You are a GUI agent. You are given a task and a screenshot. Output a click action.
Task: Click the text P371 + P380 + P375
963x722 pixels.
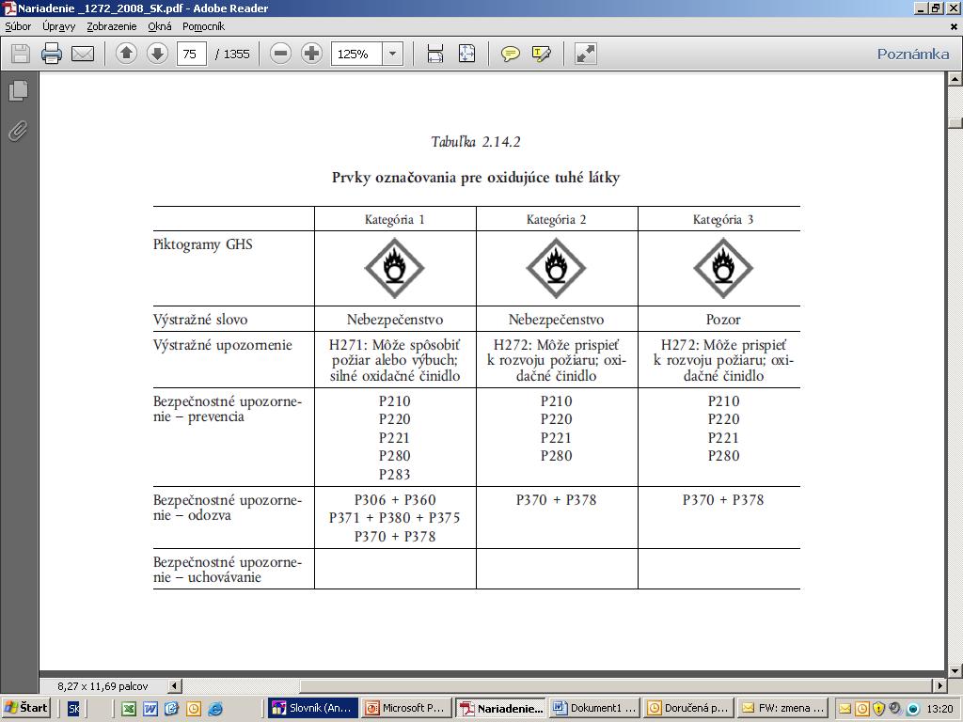tap(394, 518)
